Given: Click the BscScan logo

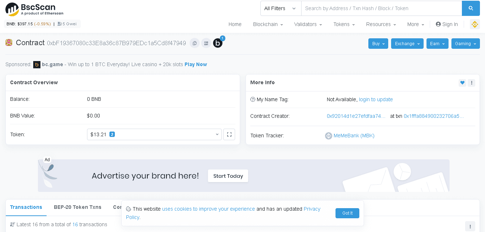Looking at the screenshot, I should point(34,9).
